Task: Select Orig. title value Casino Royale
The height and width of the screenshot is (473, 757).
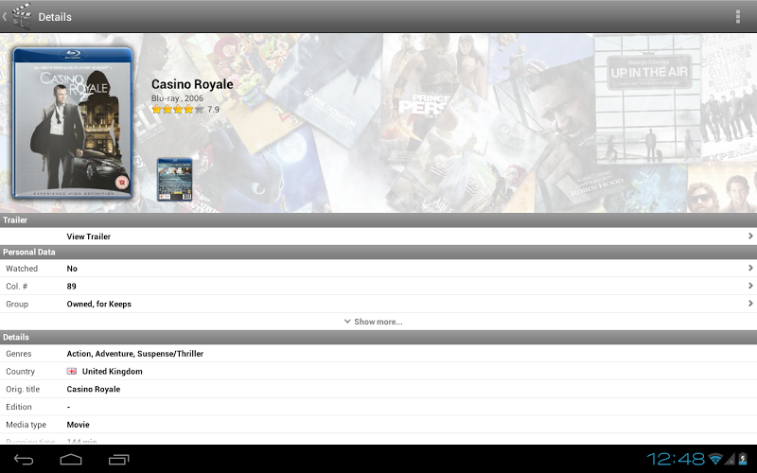Action: pyautogui.click(x=93, y=389)
